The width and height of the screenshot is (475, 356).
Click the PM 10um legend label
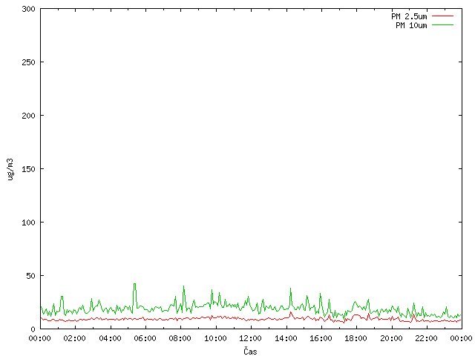pyautogui.click(x=411, y=25)
